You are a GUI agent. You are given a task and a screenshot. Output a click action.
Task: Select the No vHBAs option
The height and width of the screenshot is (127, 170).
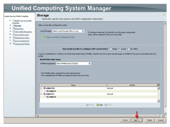click(129, 49)
